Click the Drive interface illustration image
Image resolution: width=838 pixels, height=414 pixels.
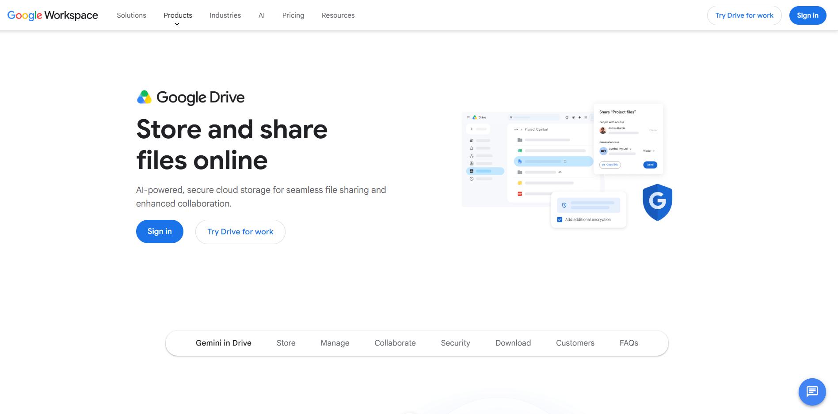coord(568,166)
